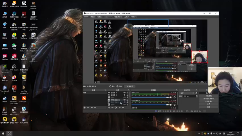Image resolution: width=242 pixels, height=136 pixels.
Task: Open 工具(T) menu in OBS
Action: click(127, 17)
